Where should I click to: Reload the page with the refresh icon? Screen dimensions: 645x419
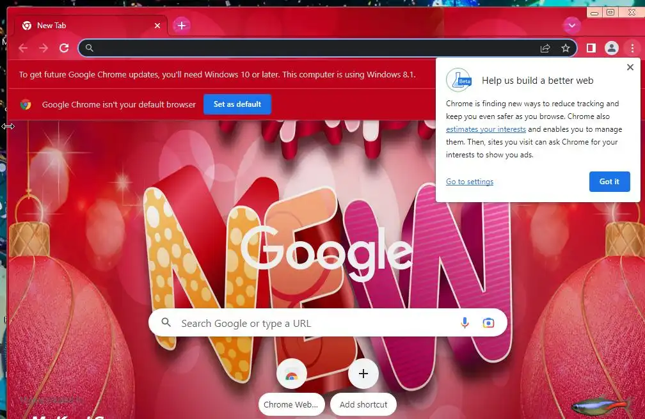[64, 49]
